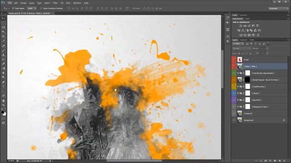Viewport: 291px width, 163px height.
Task: Hide the Reveal Original layer
Action: coord(234,80)
